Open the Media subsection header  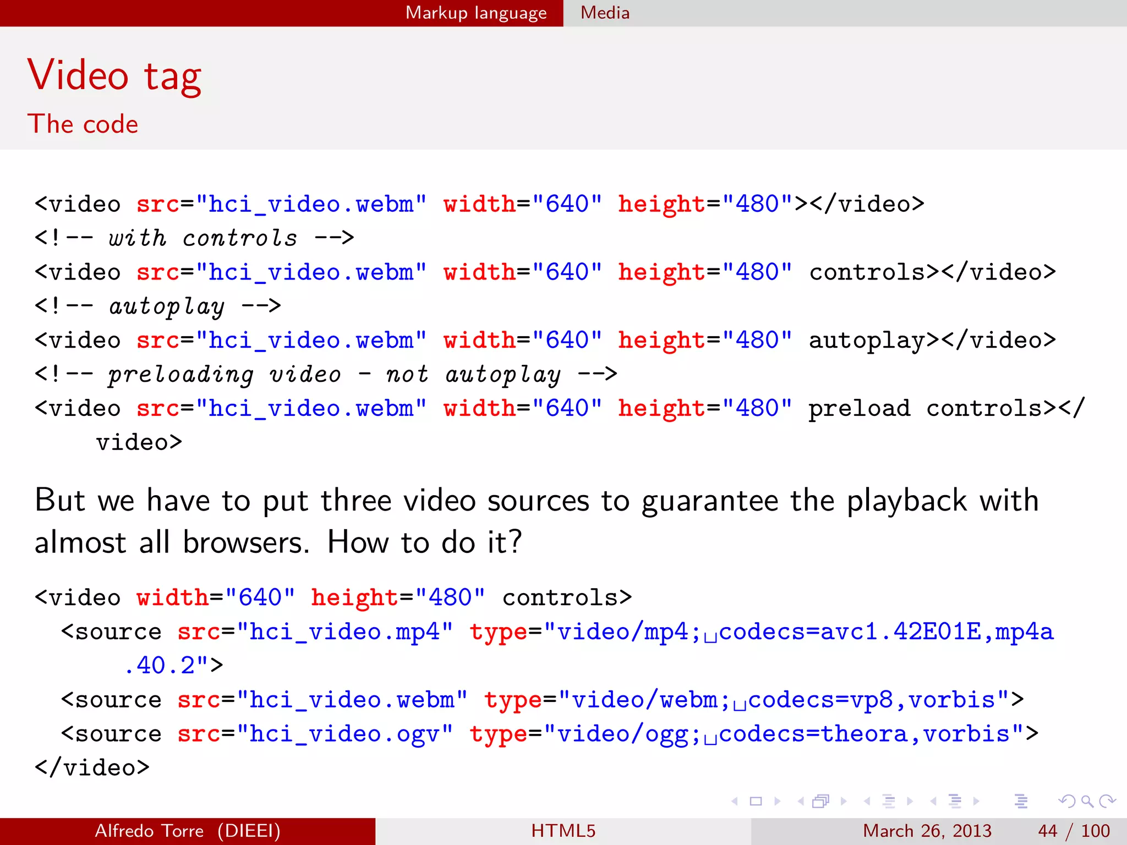[605, 13]
